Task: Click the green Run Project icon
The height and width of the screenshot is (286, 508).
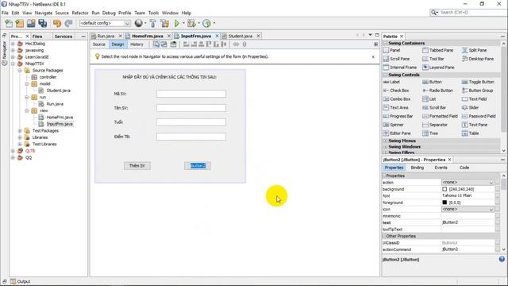Action: click(x=177, y=23)
